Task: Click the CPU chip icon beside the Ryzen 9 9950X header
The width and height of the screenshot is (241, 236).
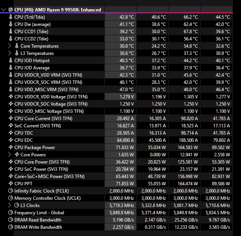Action: (11, 10)
